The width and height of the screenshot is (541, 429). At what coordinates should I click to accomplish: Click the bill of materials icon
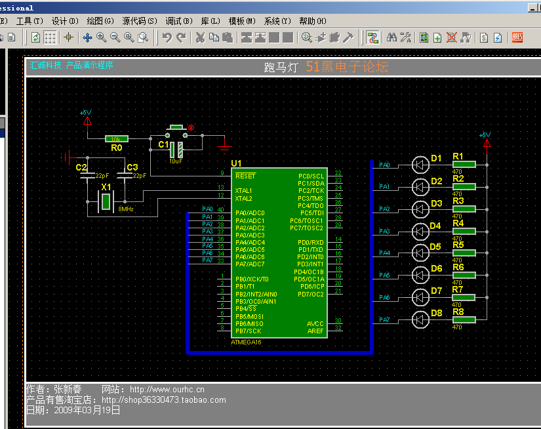pos(483,37)
